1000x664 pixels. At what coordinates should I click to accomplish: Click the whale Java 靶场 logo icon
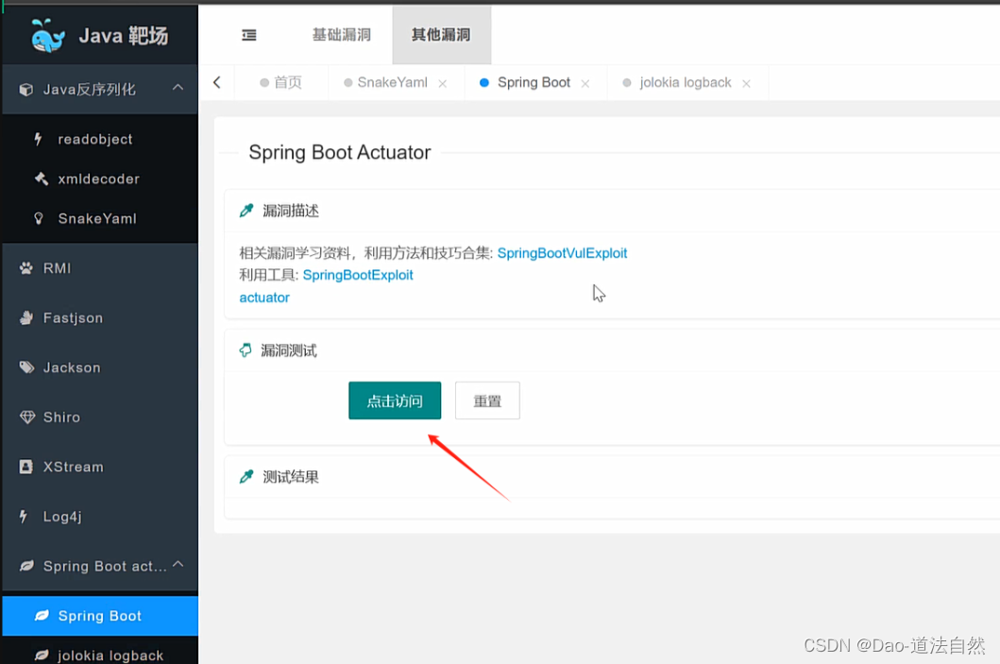(46, 34)
